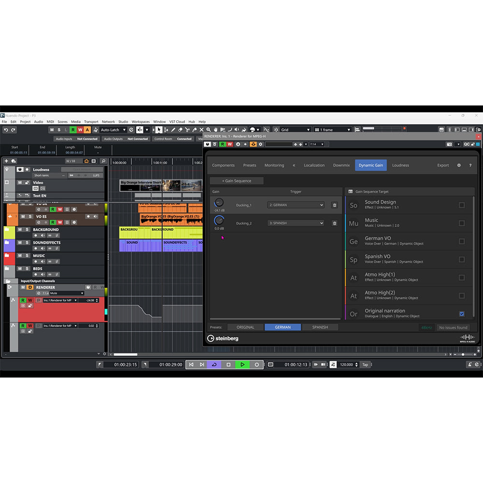Click the track search magnifier icon
483x483 pixels.
pyautogui.click(x=103, y=161)
